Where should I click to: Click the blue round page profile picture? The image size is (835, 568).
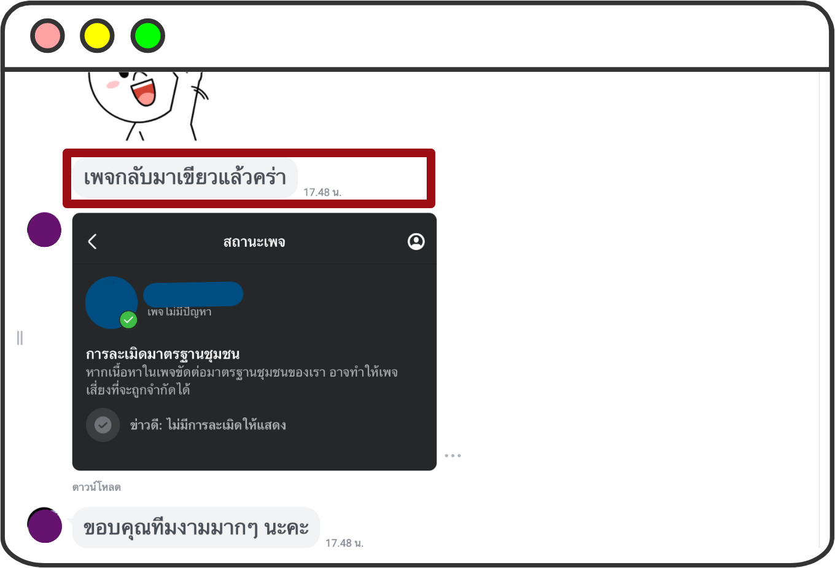click(111, 302)
